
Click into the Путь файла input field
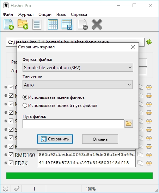pos(73,123)
